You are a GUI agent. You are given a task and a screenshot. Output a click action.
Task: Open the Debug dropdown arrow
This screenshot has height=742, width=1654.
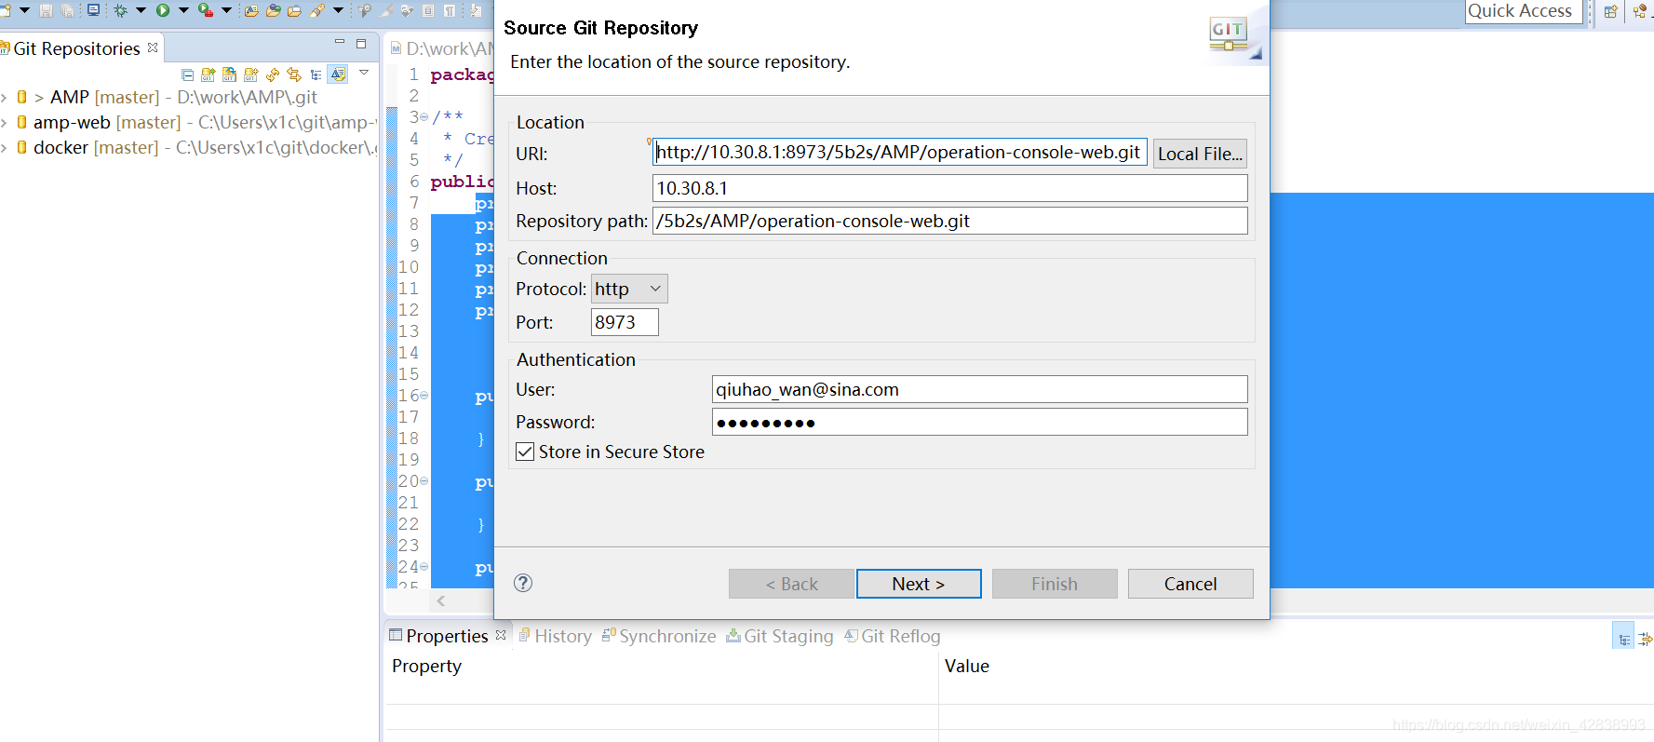(x=141, y=10)
